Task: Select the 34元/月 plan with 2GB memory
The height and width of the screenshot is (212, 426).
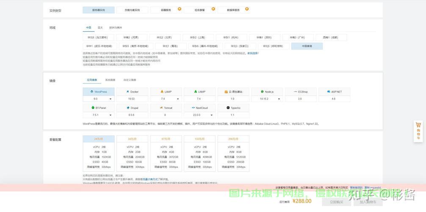Action: click(132, 153)
